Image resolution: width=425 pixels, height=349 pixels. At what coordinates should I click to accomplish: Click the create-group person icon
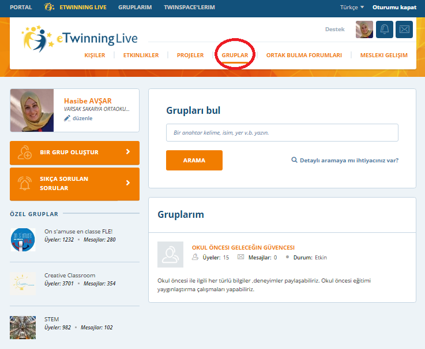pos(25,153)
